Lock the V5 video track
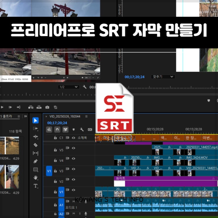This screenshot has height=218, width=218. (x=55, y=150)
